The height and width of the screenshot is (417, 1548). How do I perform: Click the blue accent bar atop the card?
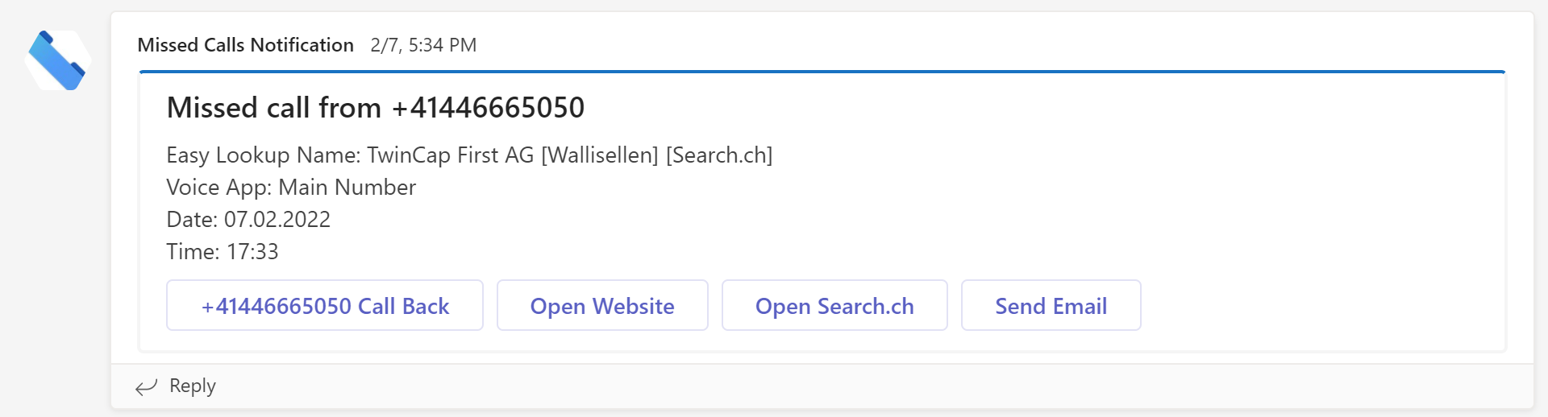pos(822,72)
